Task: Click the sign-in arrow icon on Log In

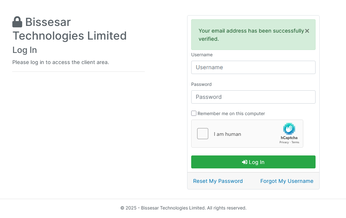Action: point(245,162)
